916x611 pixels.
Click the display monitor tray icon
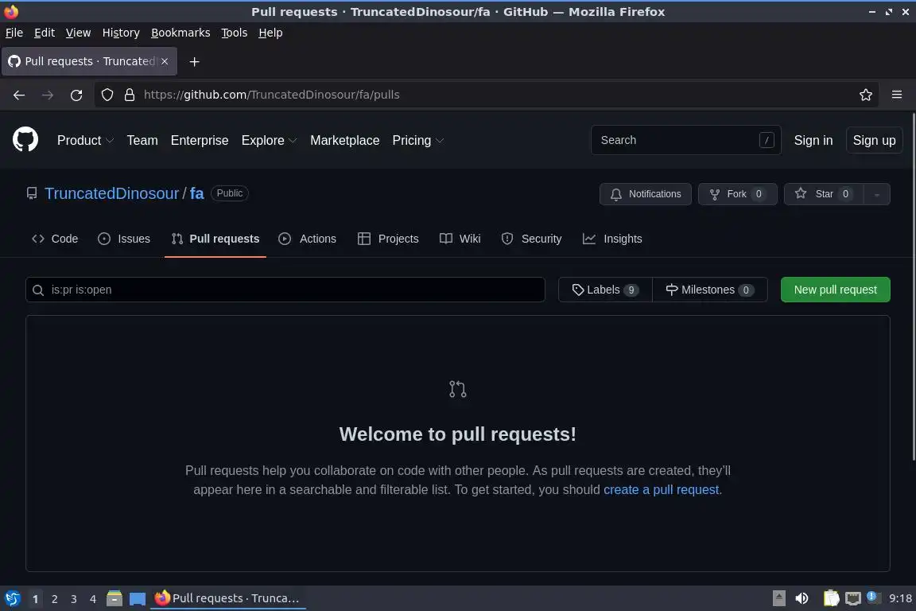(x=853, y=598)
